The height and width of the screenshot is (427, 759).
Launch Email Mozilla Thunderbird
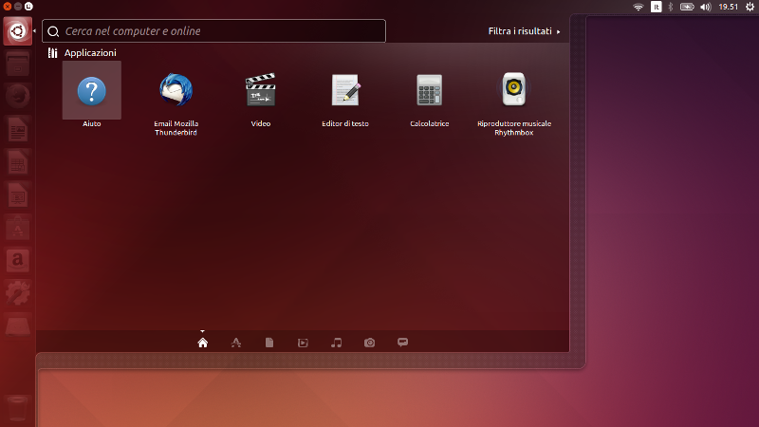pos(176,92)
